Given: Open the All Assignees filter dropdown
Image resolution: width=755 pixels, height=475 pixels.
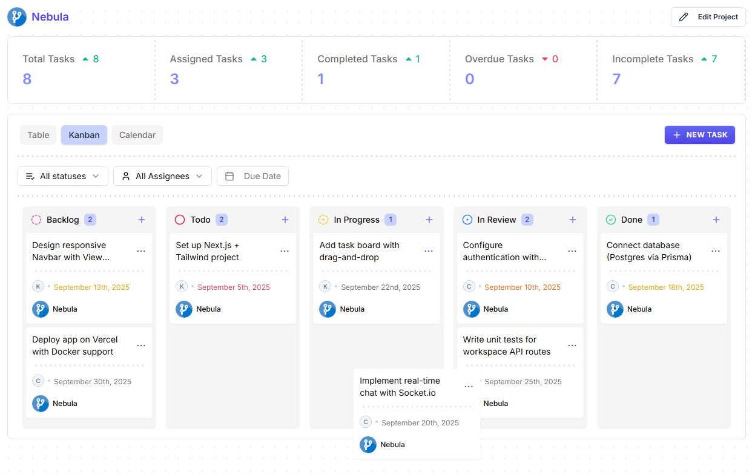Looking at the screenshot, I should [x=162, y=176].
